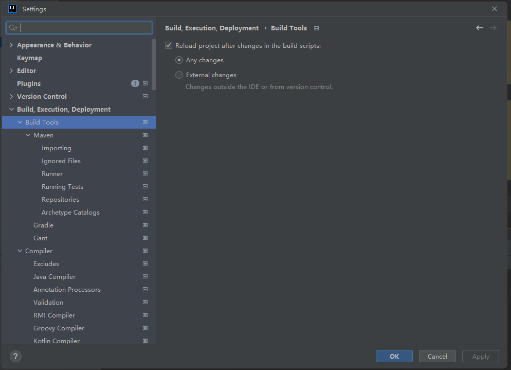
Task: Focus the settings search input field
Action: coord(79,28)
